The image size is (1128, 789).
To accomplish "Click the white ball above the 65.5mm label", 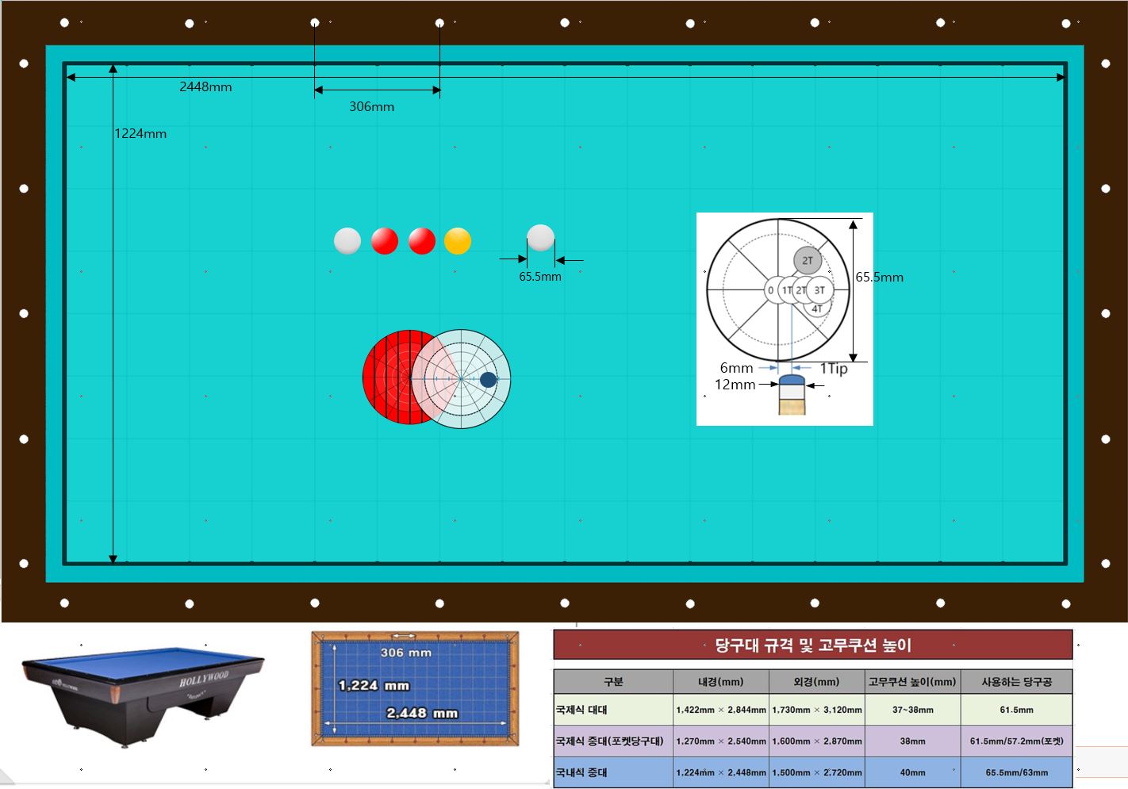I will coord(540,238).
